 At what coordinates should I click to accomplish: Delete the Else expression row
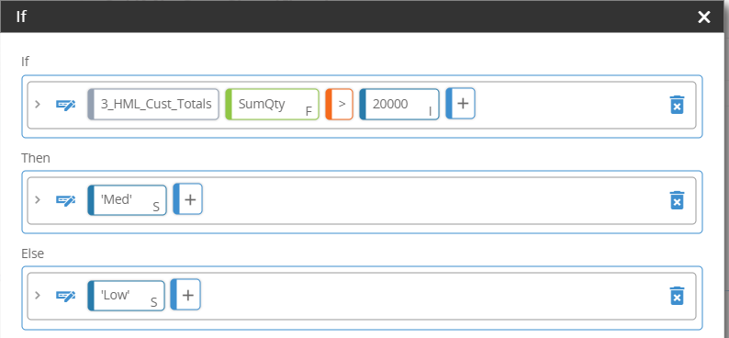677,296
